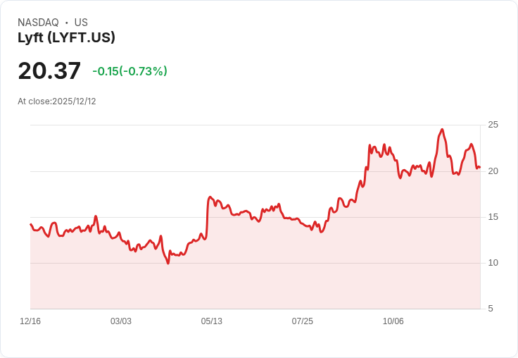Click the US market label
The width and height of the screenshot is (518, 358).
[81, 23]
